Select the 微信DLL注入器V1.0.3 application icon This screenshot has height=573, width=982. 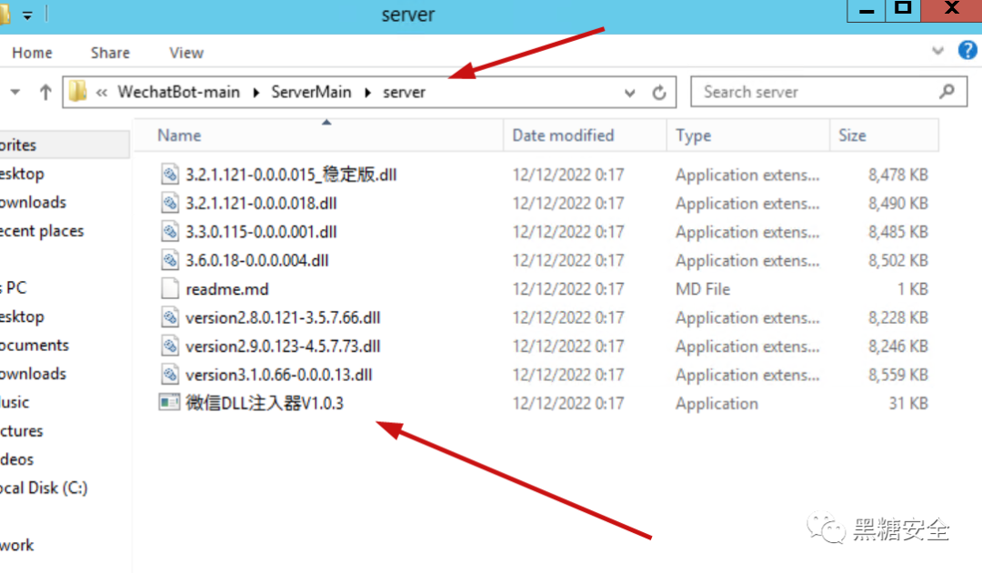point(169,402)
